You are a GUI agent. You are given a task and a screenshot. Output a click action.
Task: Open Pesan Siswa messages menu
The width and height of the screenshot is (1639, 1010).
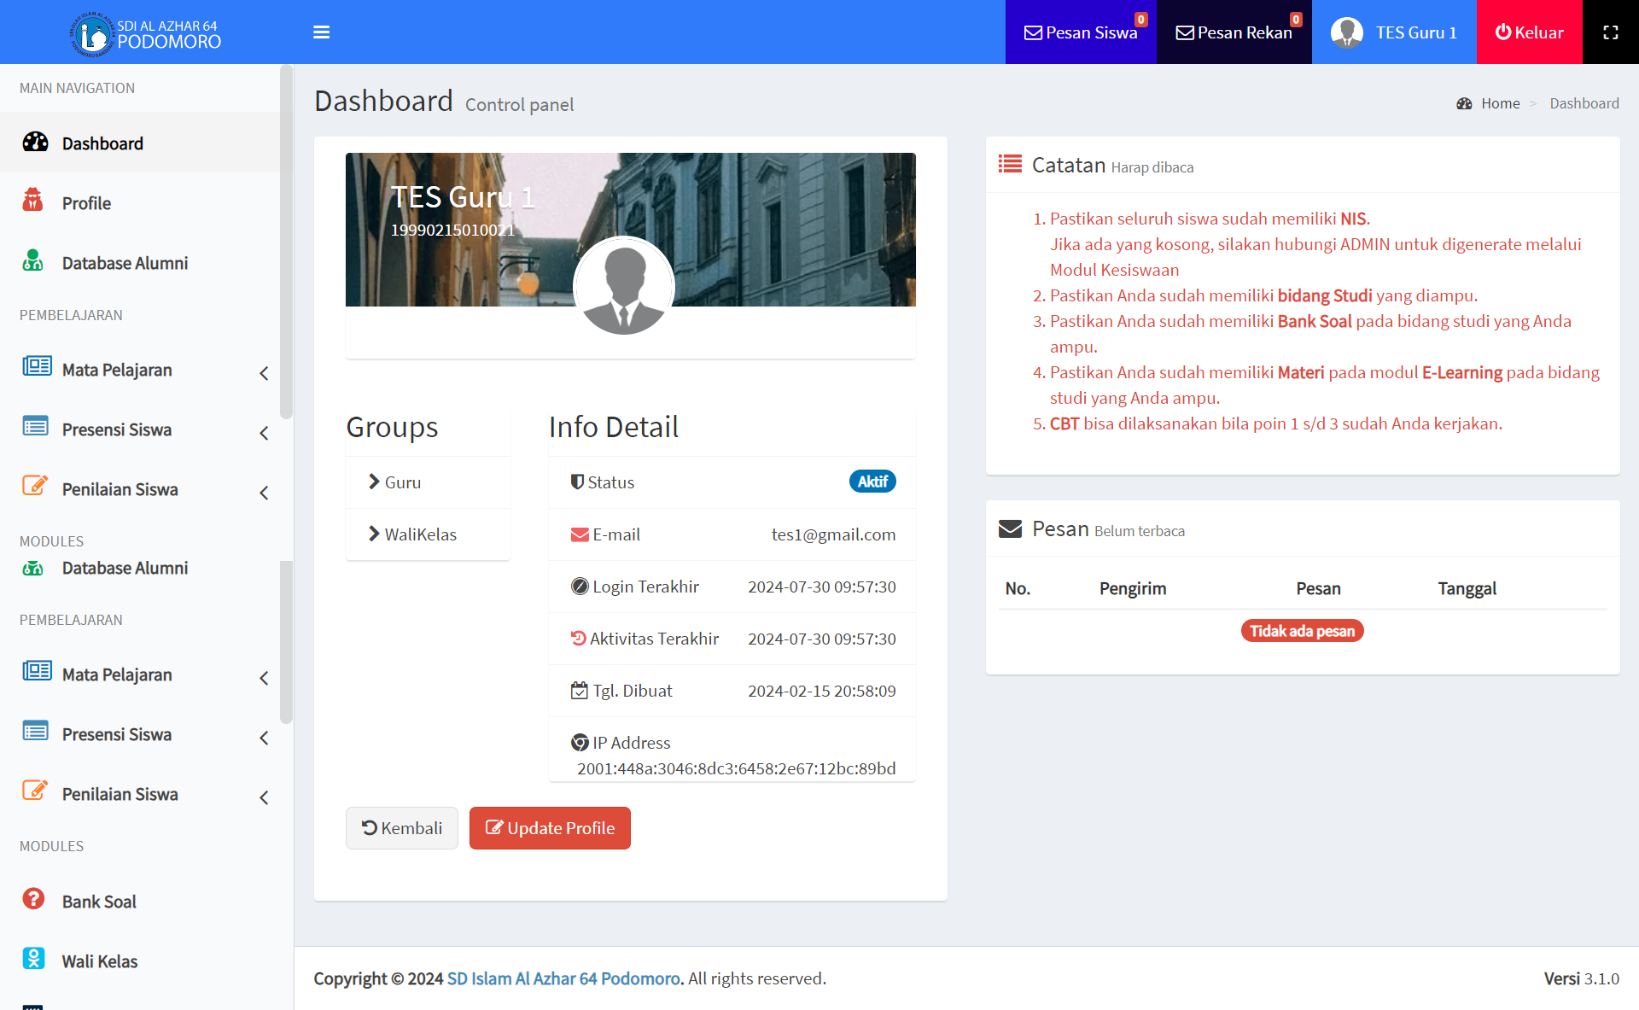[x=1081, y=32]
